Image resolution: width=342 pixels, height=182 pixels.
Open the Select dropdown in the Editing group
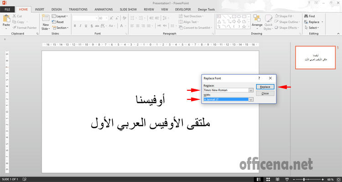pyautogui.click(x=312, y=28)
